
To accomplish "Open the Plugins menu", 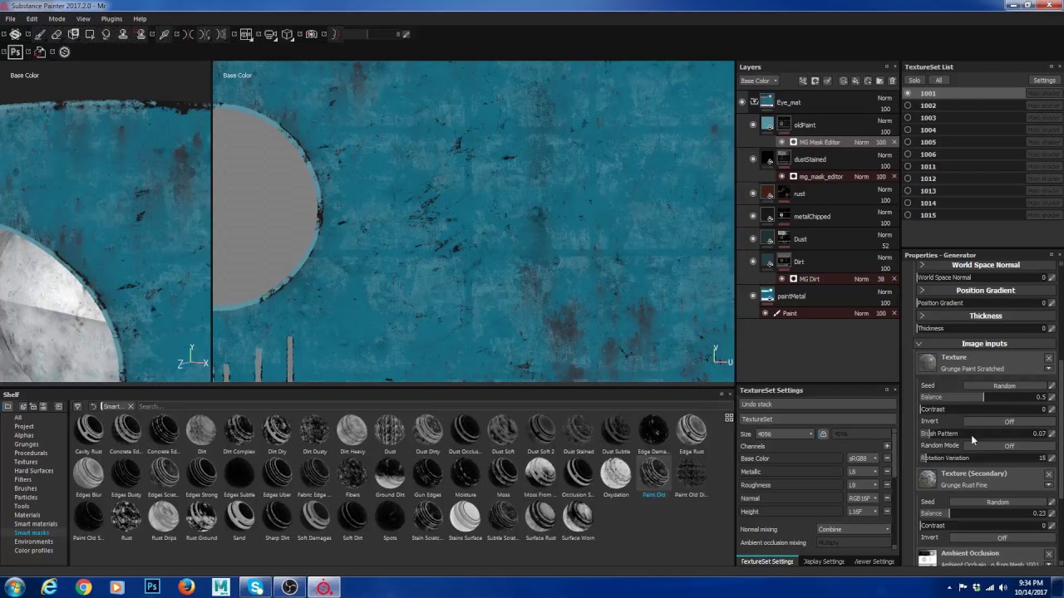I will point(111,18).
